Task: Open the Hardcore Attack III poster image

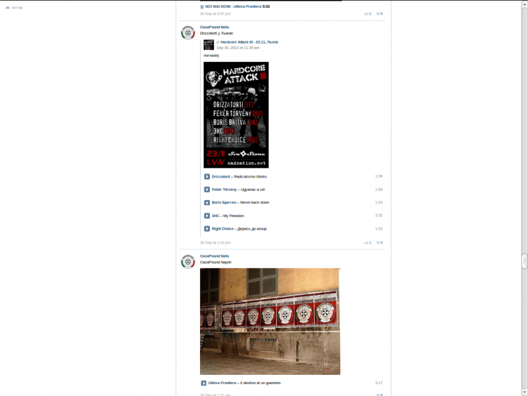Action: [236, 115]
